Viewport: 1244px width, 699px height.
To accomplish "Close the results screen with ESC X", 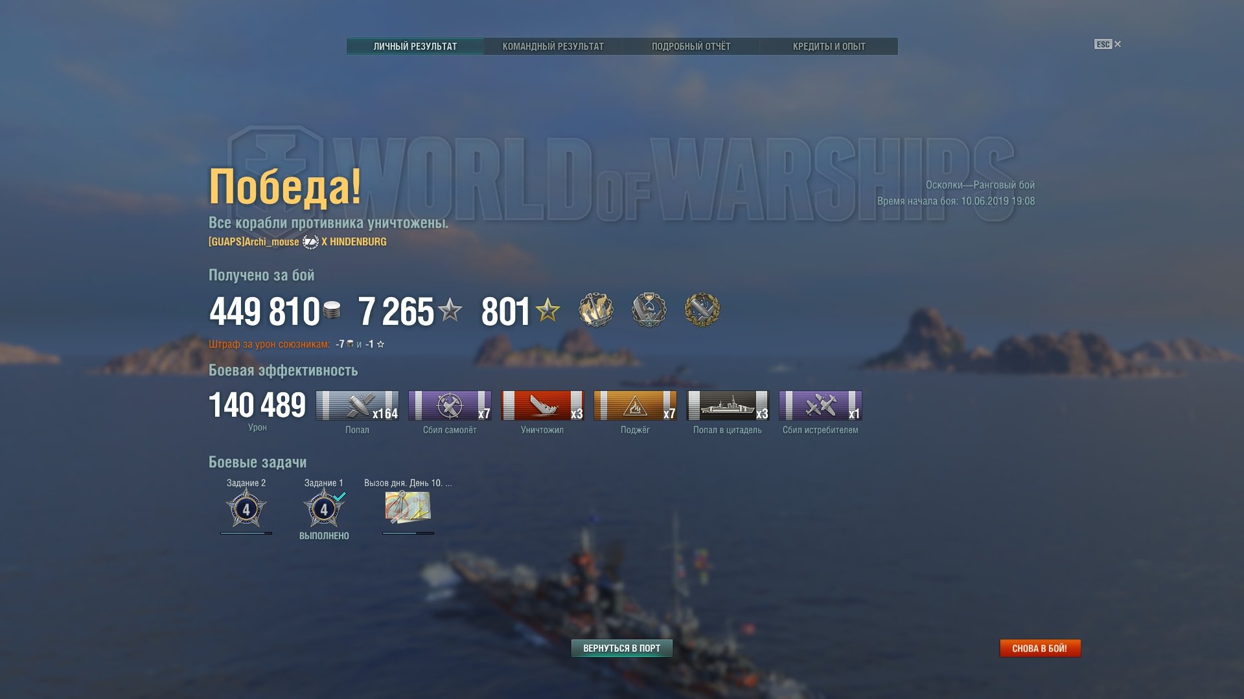I will pyautogui.click(x=1108, y=44).
